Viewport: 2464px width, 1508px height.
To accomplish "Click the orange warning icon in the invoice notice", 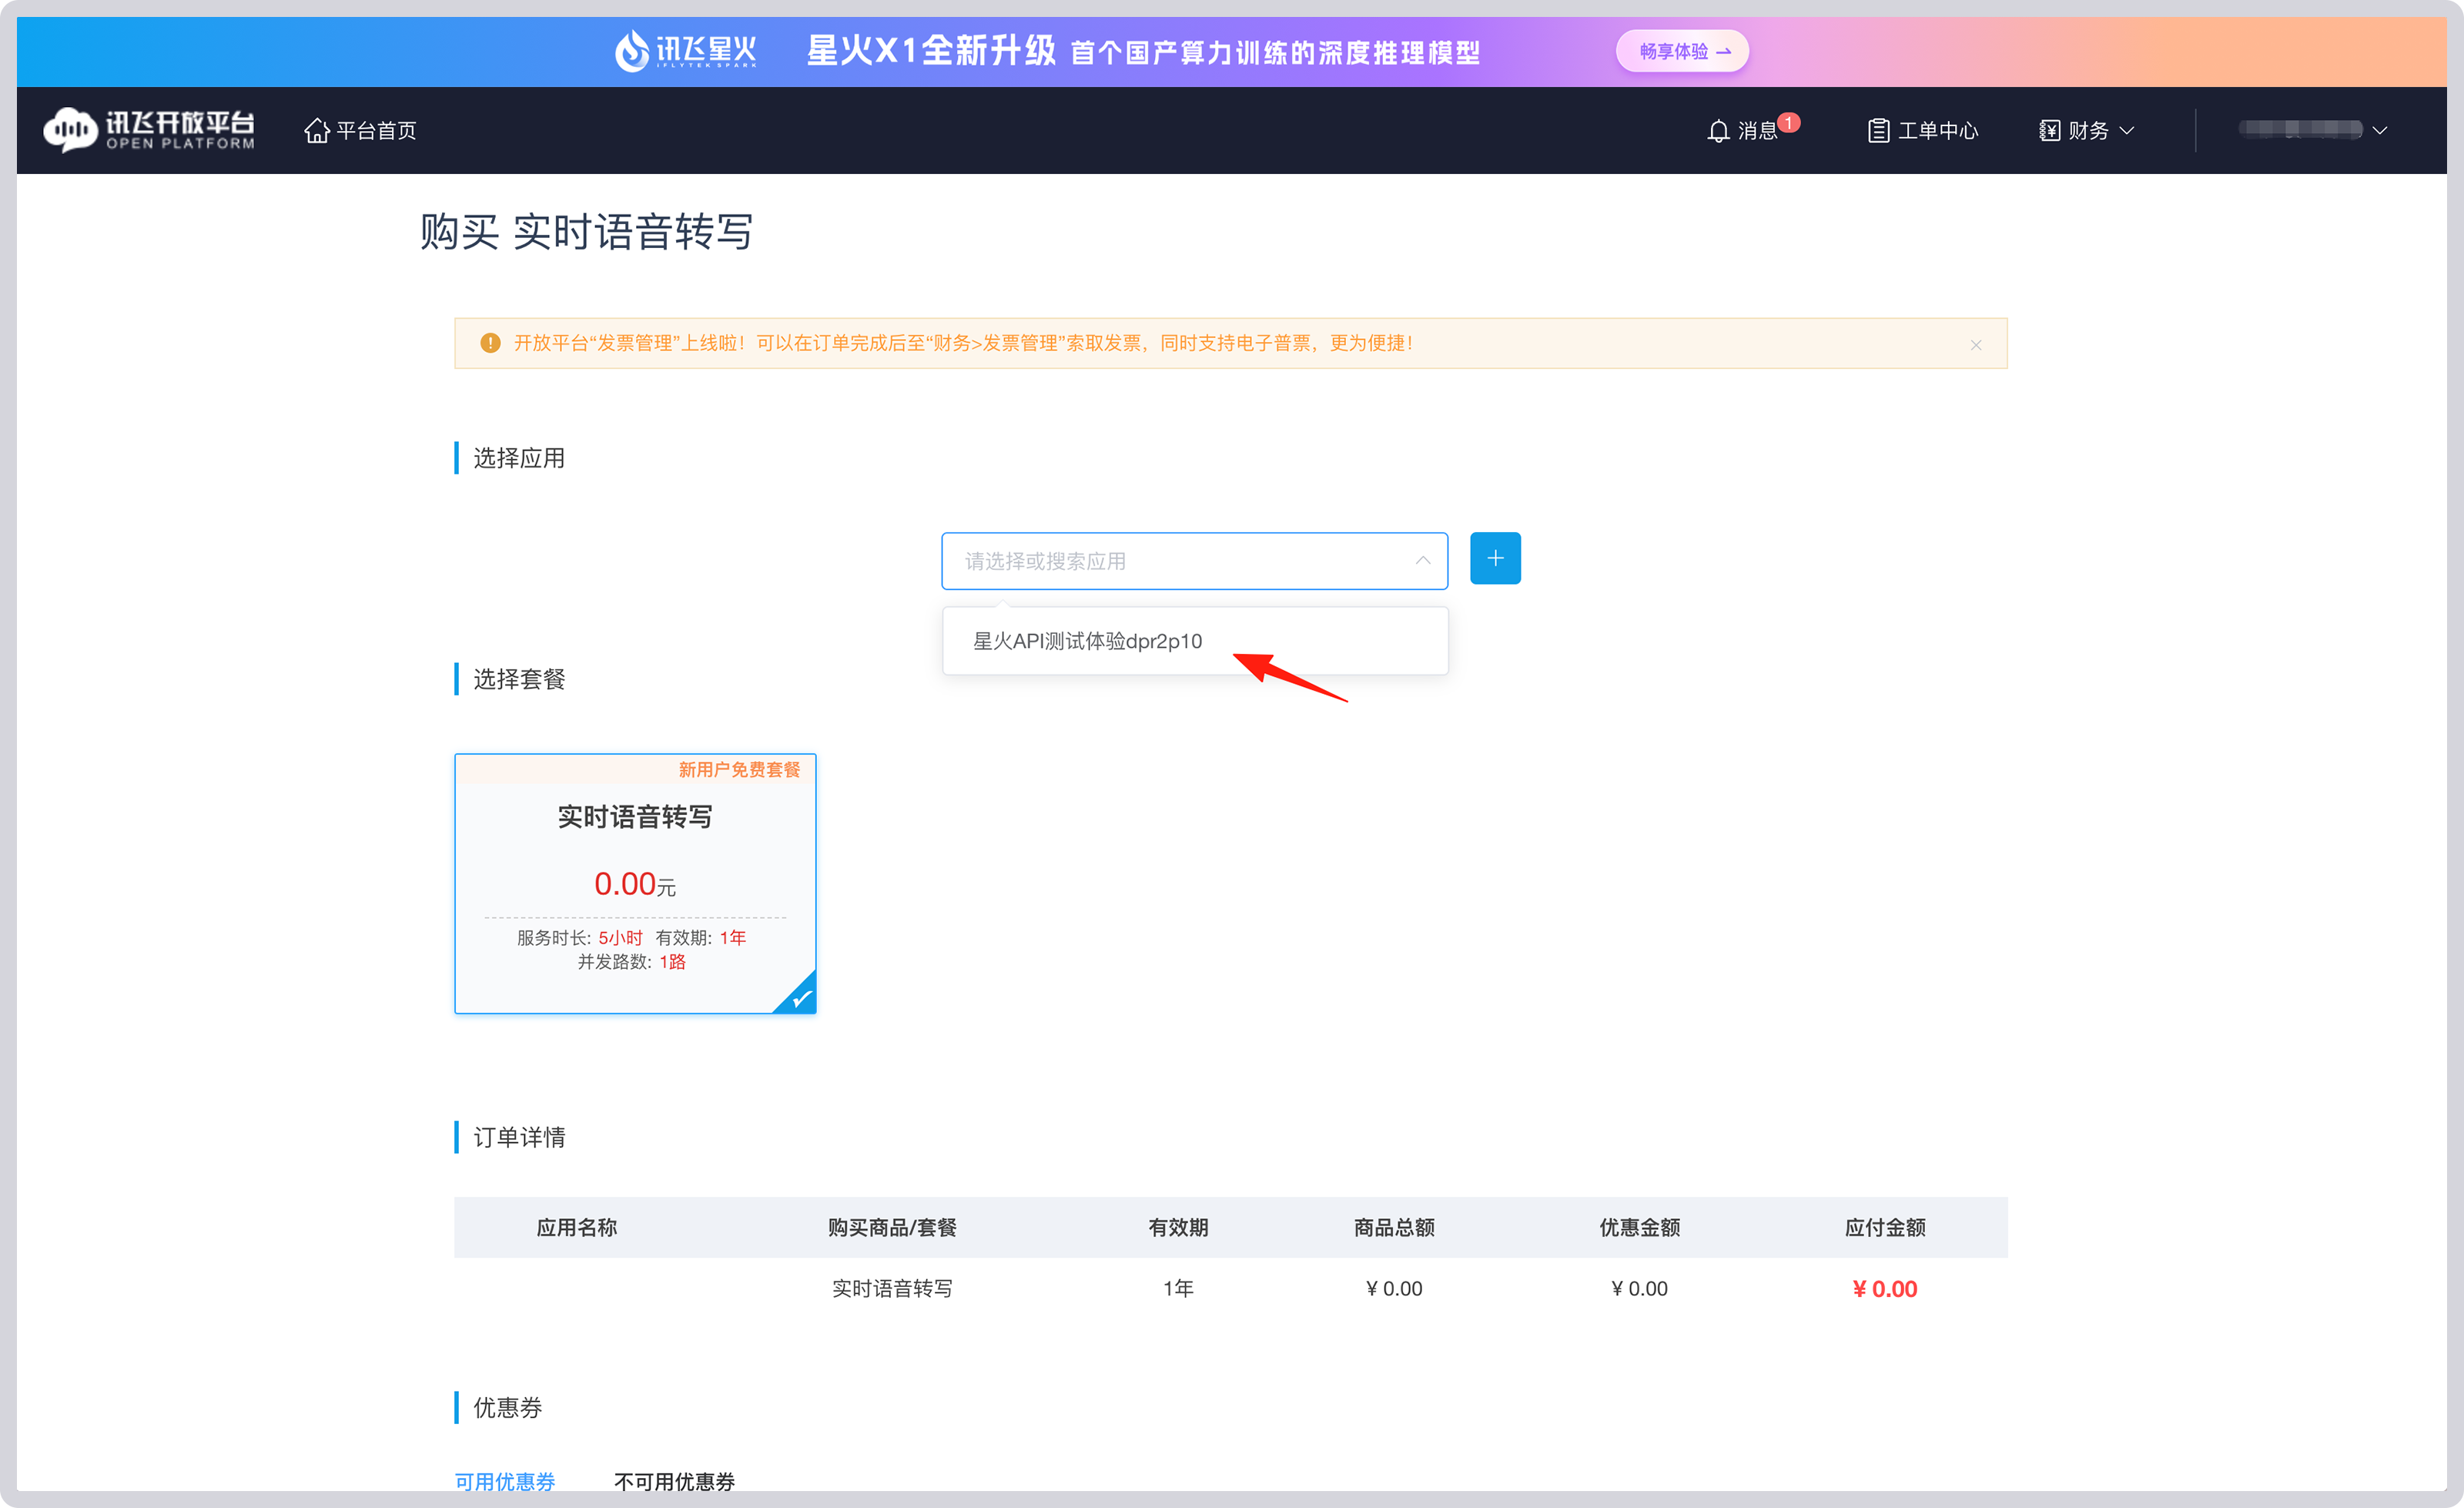I will tap(489, 342).
